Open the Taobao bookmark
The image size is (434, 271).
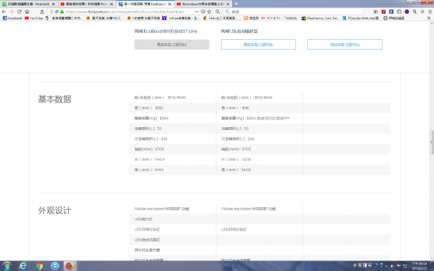click(x=251, y=18)
